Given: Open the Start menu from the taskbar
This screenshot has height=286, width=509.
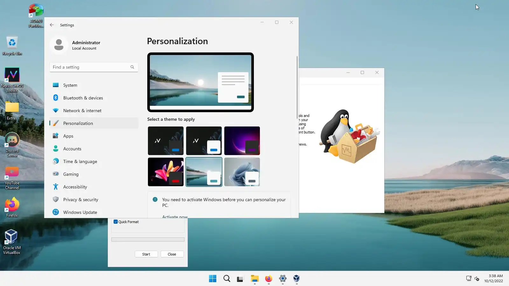Looking at the screenshot, I should tap(213, 279).
